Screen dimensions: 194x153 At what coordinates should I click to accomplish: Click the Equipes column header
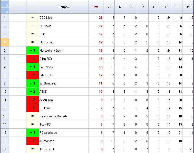point(64,7)
